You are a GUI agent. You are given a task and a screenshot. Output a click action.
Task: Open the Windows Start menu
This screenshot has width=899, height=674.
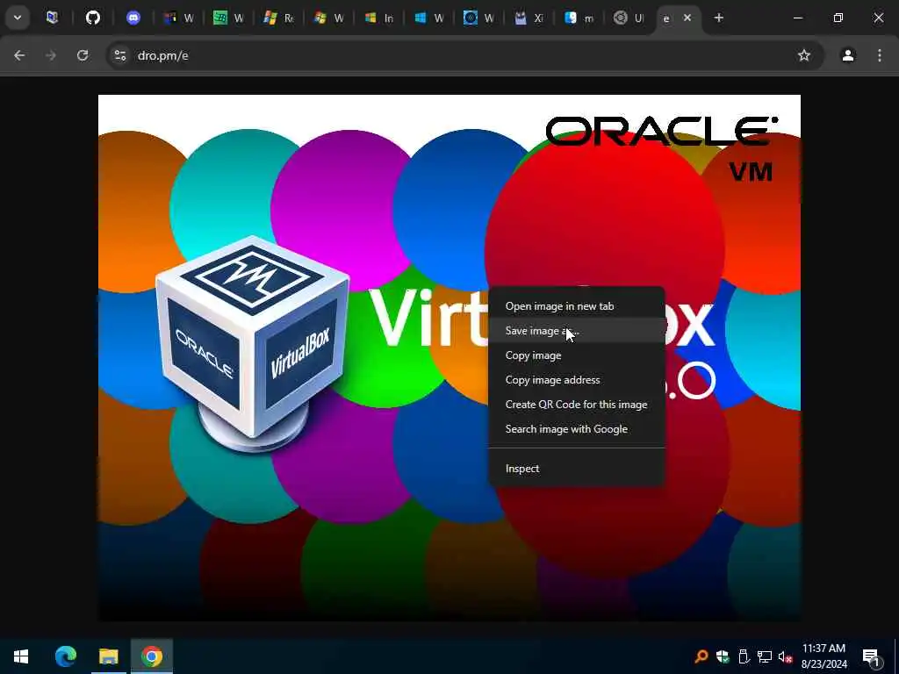(21, 656)
